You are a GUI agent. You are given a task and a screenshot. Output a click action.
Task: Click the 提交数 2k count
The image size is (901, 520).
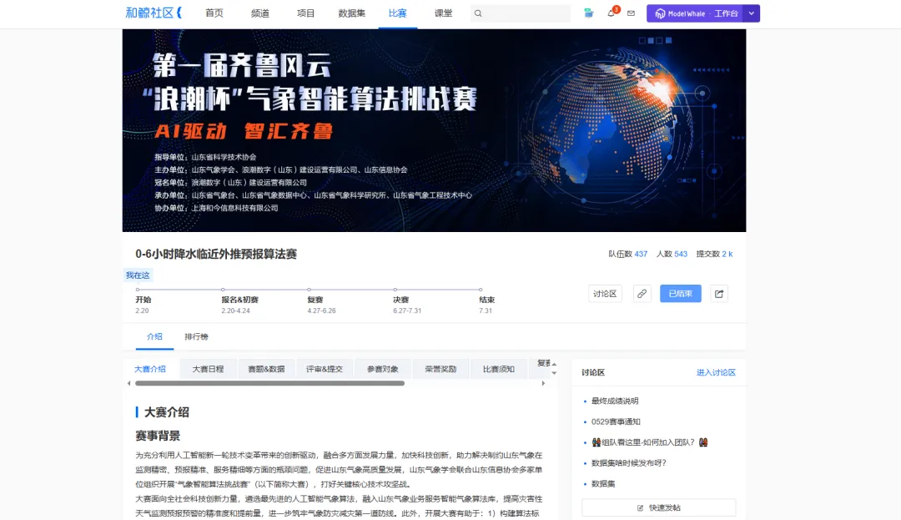(714, 254)
